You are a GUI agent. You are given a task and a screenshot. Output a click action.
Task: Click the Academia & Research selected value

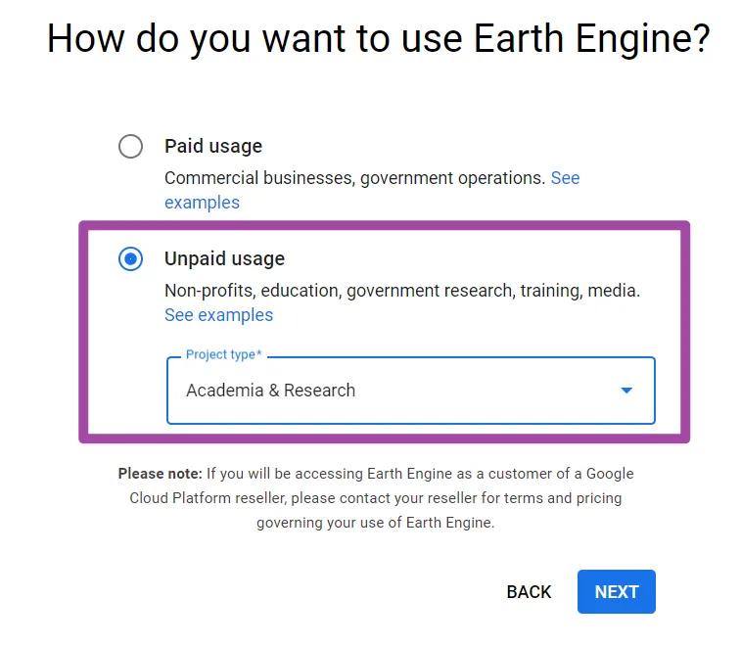(270, 391)
